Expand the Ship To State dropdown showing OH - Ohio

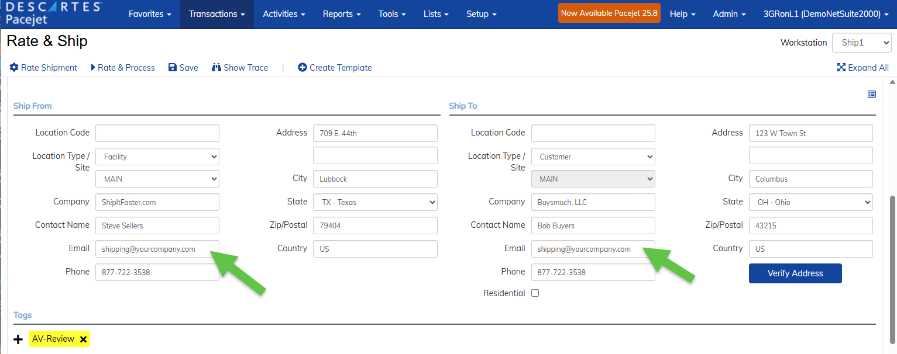[810, 202]
